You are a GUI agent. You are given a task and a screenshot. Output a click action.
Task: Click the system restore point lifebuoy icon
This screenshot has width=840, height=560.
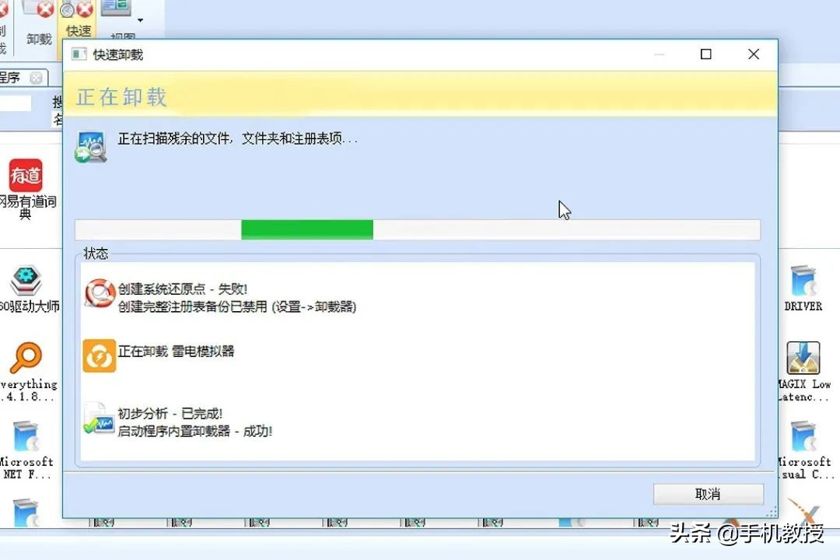coord(100,294)
